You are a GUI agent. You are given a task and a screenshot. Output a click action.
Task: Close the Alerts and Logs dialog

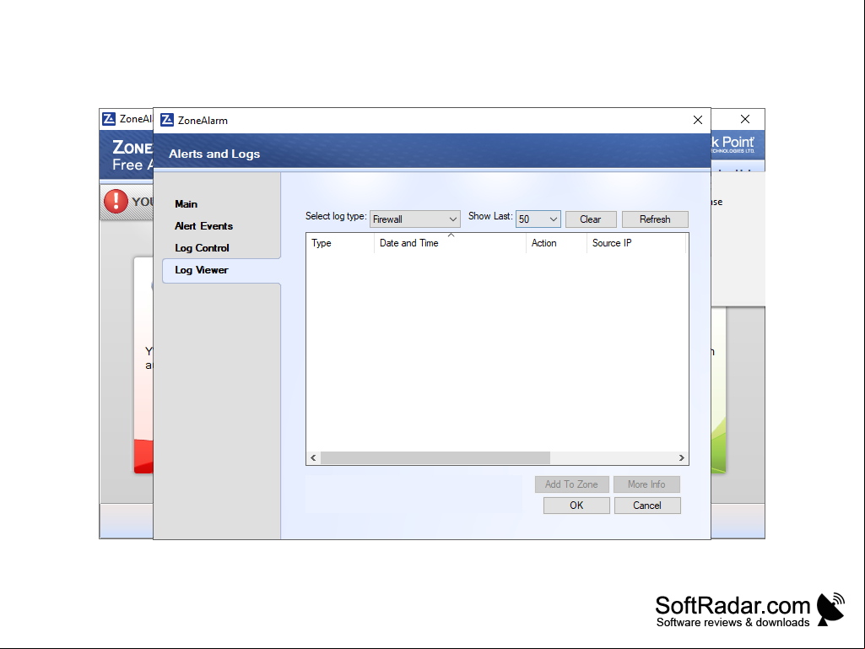pyautogui.click(x=697, y=120)
